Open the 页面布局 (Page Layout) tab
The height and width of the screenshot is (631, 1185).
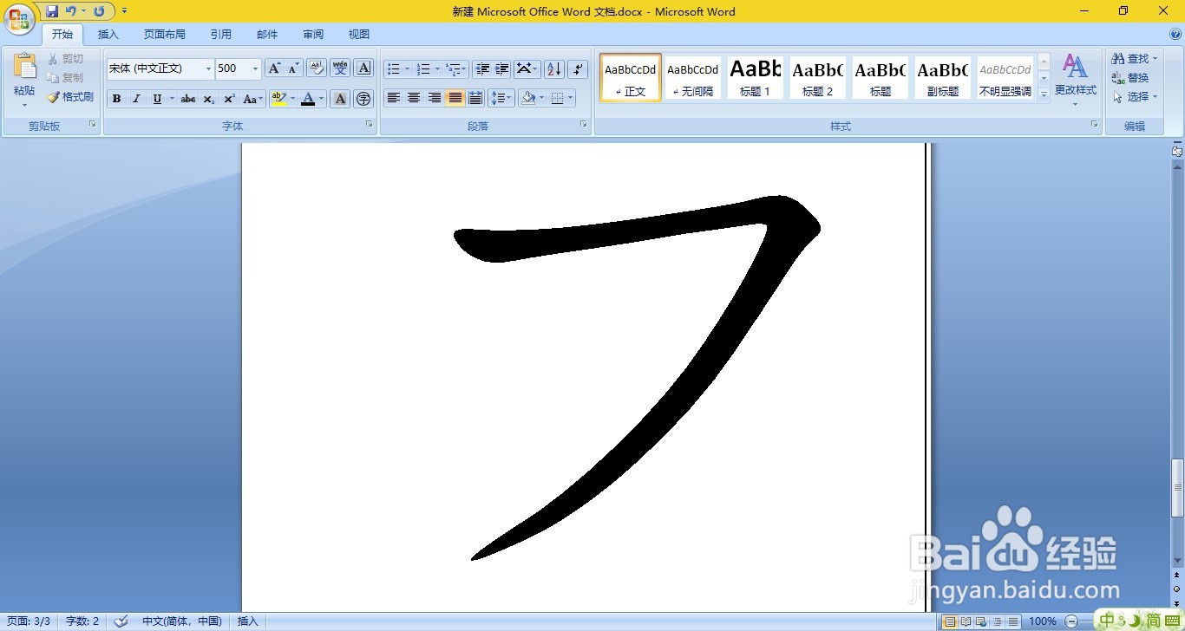pos(165,35)
